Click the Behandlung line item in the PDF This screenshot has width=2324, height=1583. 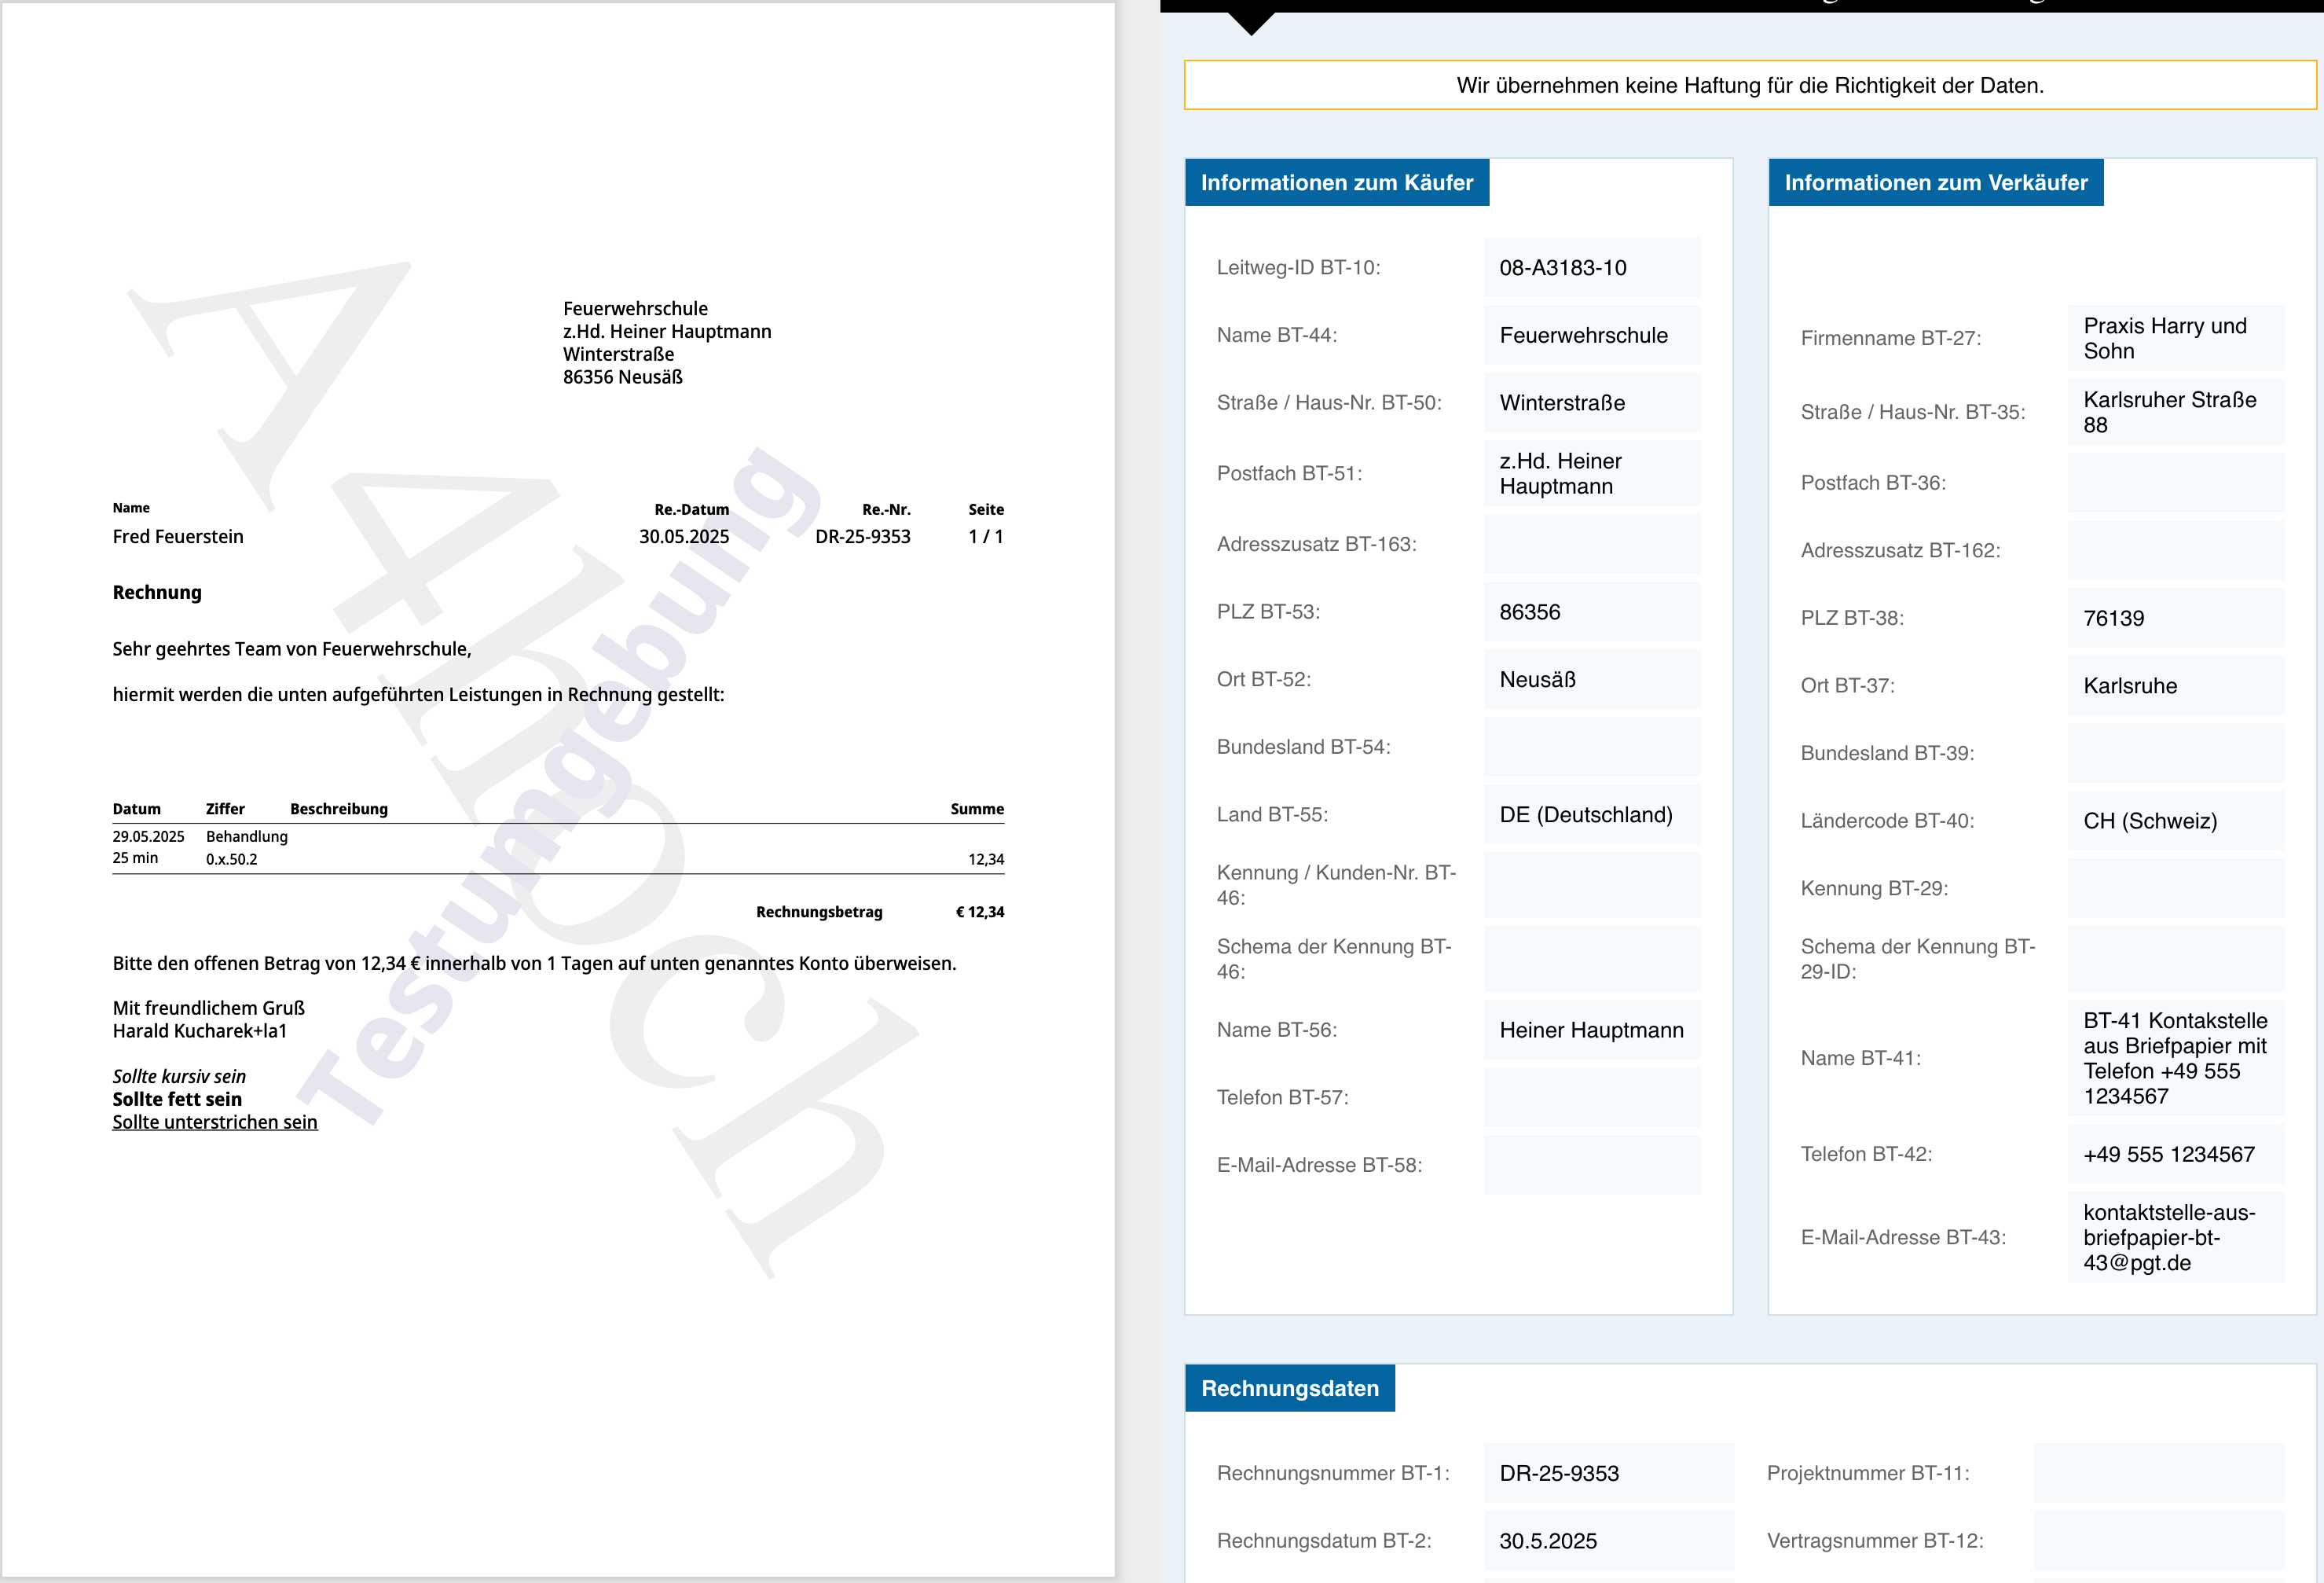pos(247,836)
